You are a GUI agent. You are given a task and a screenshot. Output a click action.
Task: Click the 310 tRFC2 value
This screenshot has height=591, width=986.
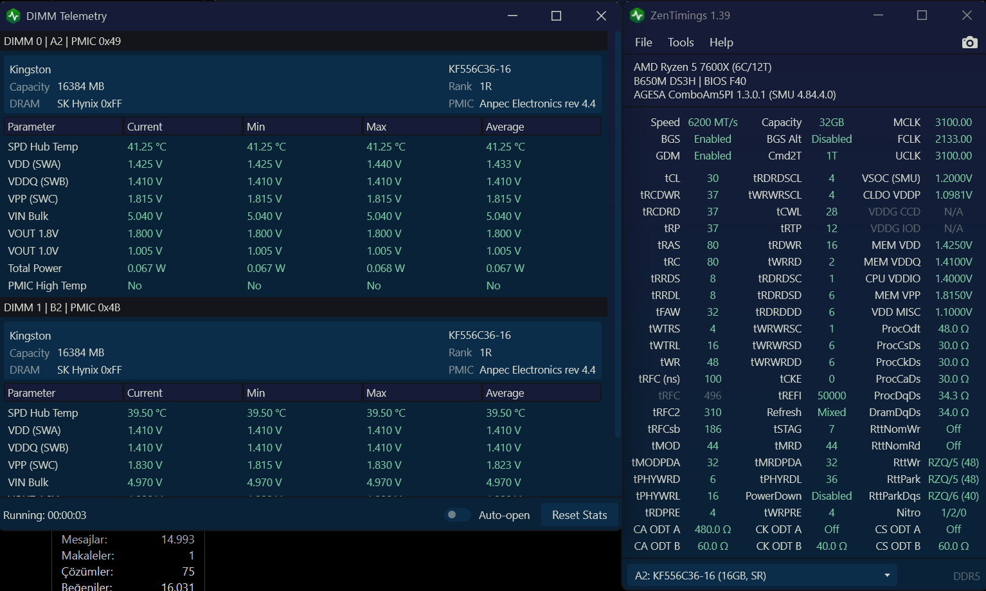[713, 412]
